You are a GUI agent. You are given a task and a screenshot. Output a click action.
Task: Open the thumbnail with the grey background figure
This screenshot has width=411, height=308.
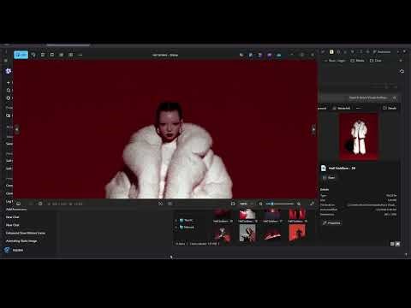click(247, 233)
